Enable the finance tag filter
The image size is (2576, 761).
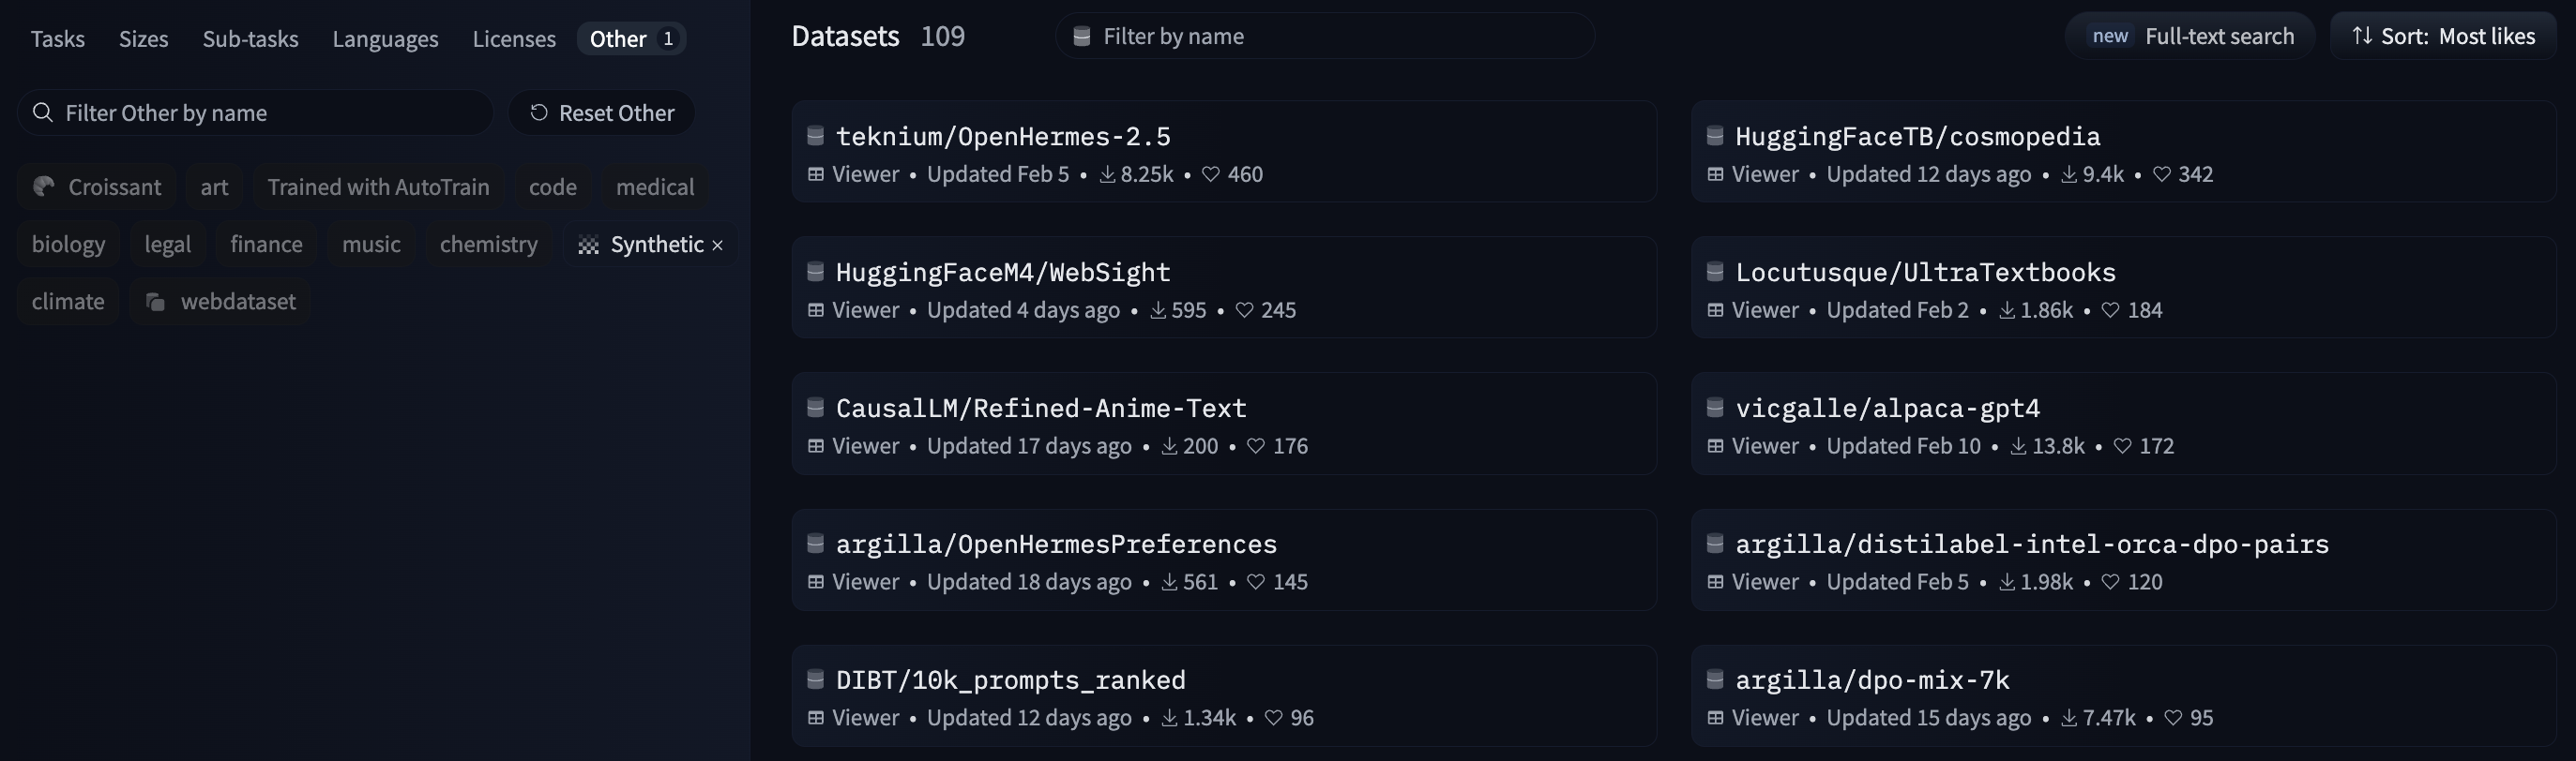pos(266,245)
